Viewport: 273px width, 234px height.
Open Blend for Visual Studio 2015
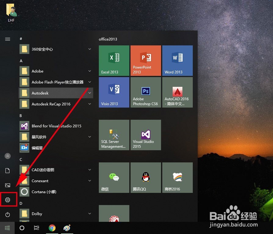coord(56,126)
